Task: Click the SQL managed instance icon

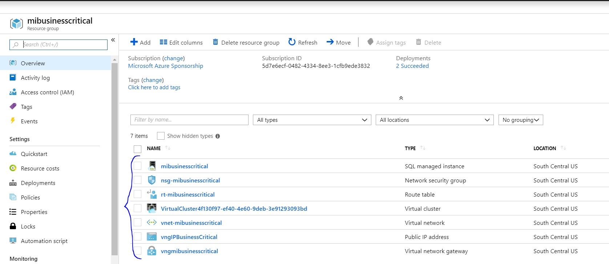Action: tap(152, 166)
